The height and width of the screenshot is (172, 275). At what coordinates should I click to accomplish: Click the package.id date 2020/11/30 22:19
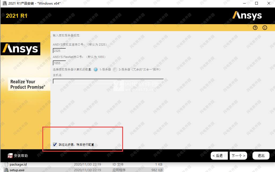(88, 164)
